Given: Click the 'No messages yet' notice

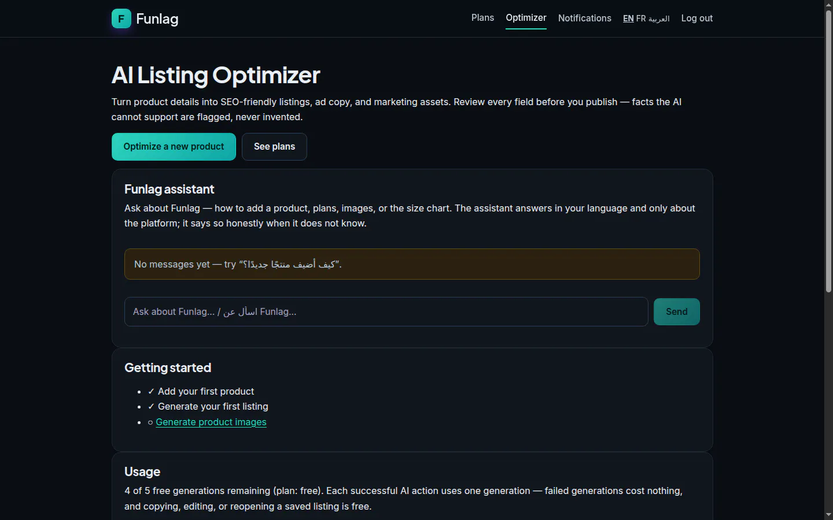Looking at the screenshot, I should [x=412, y=264].
